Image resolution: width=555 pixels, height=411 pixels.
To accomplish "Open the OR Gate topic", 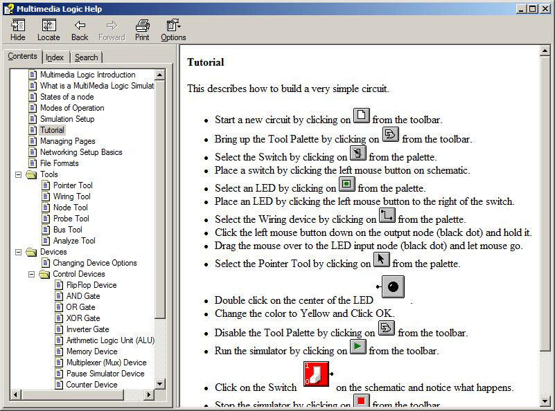I will point(80,307).
